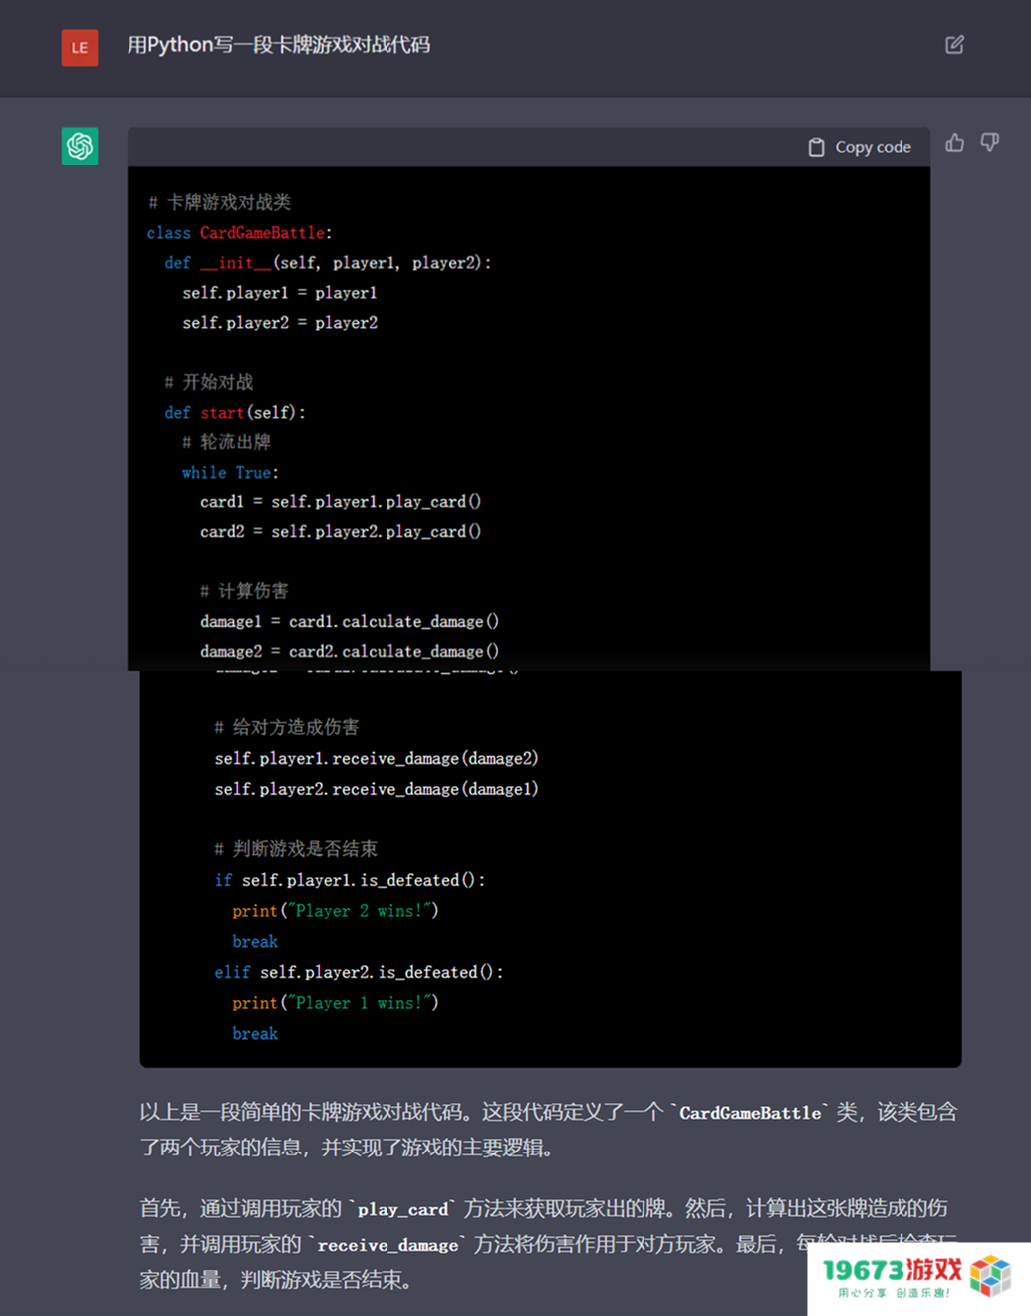This screenshot has height=1316, width=1031.
Task: Click the print Player 1 wins line
Action: pos(335,1003)
